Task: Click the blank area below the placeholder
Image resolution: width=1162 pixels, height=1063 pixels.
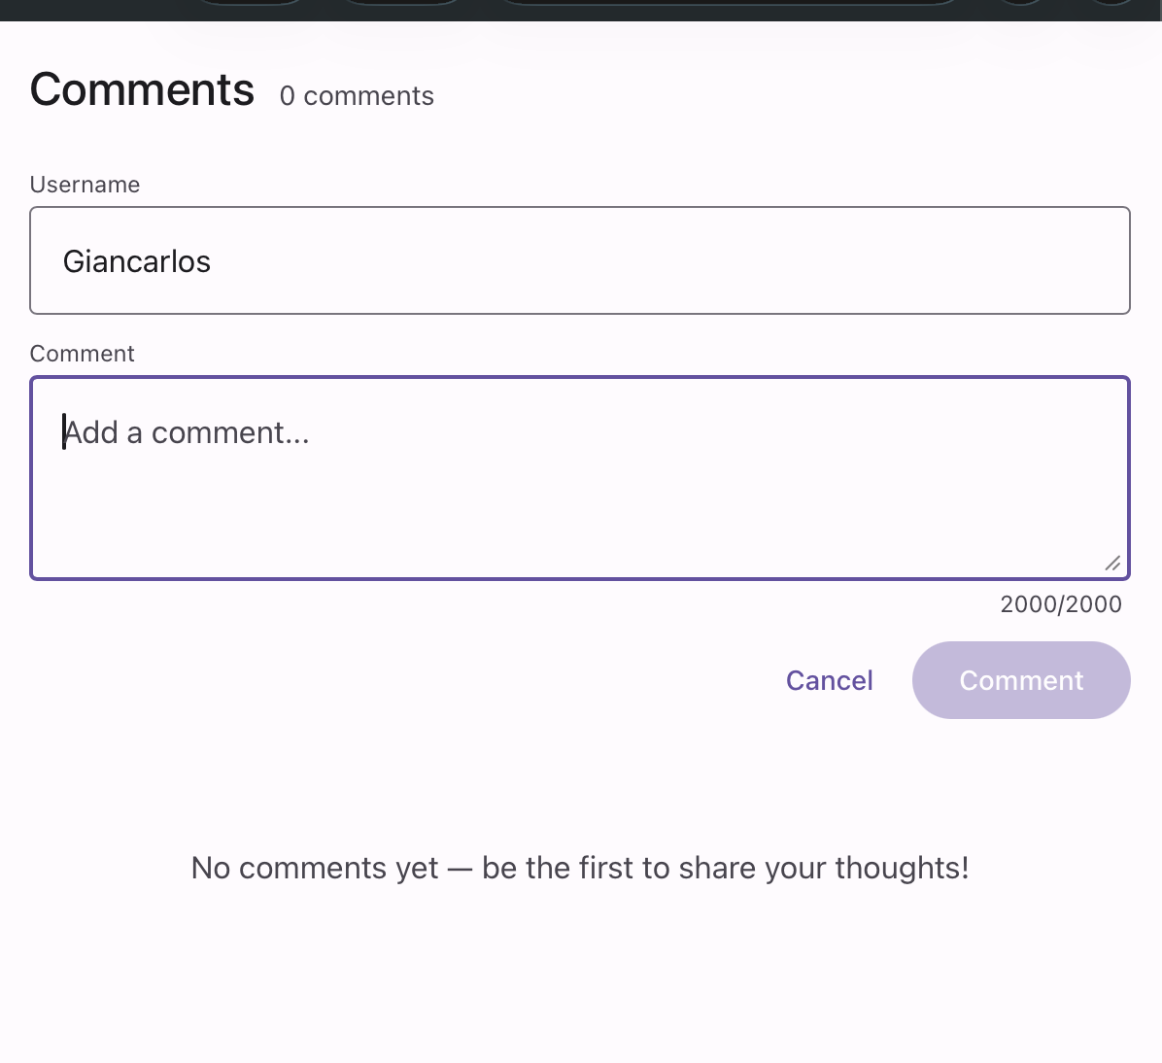Action: pos(579,515)
